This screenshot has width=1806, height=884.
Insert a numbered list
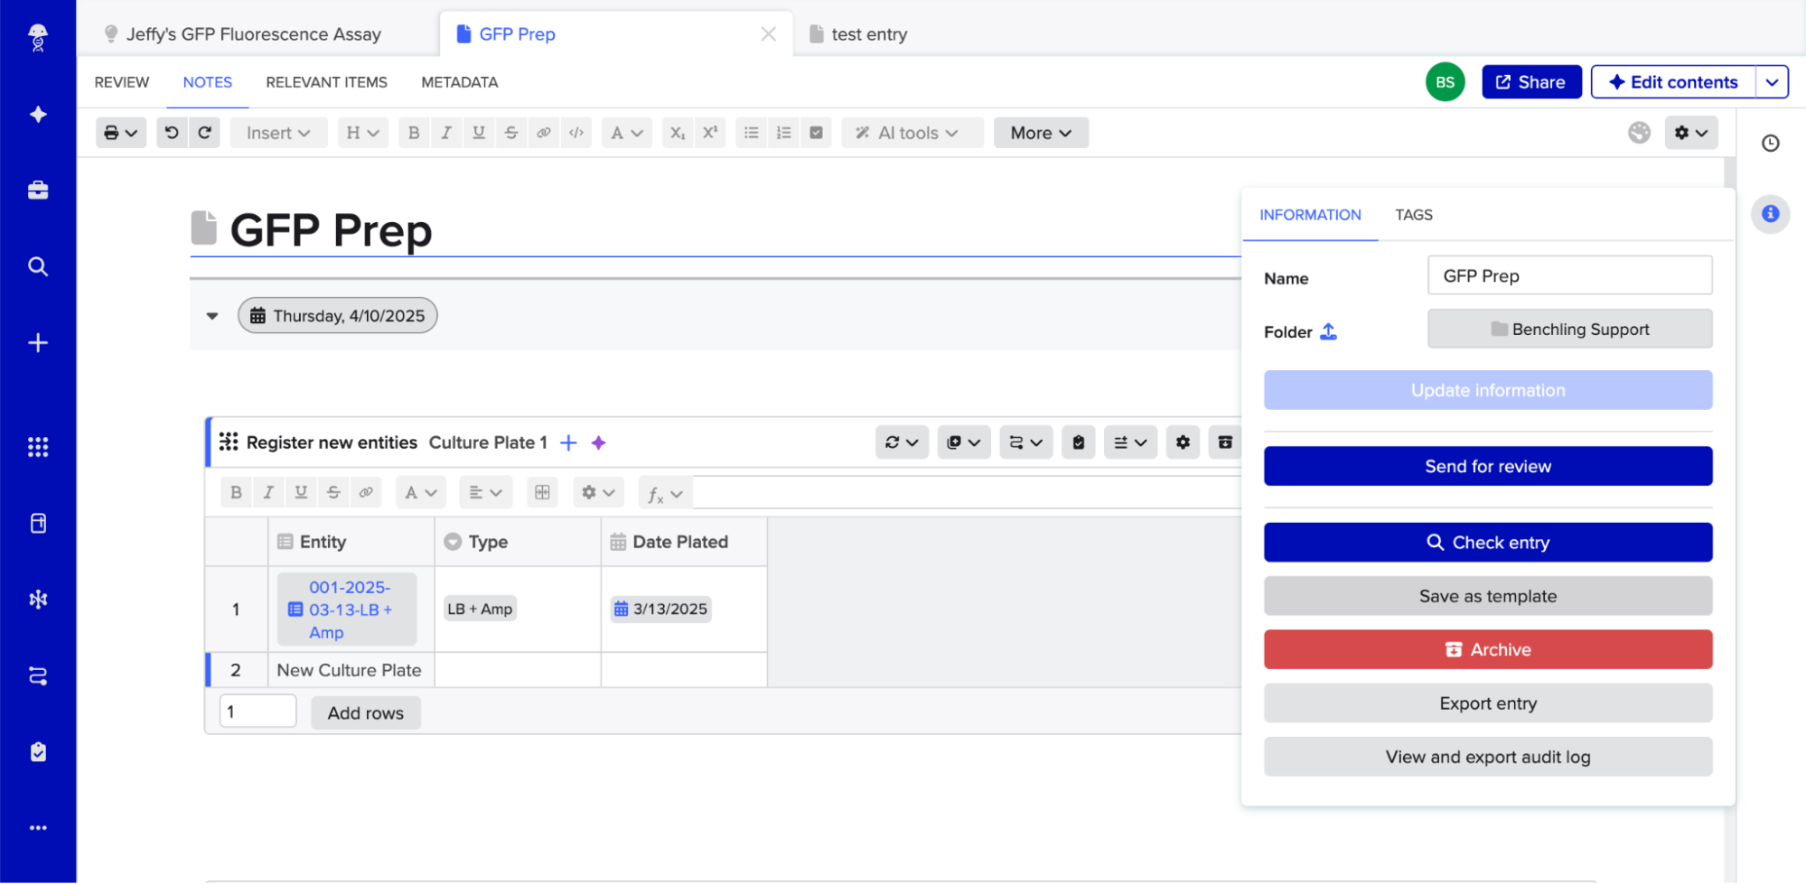coord(783,133)
